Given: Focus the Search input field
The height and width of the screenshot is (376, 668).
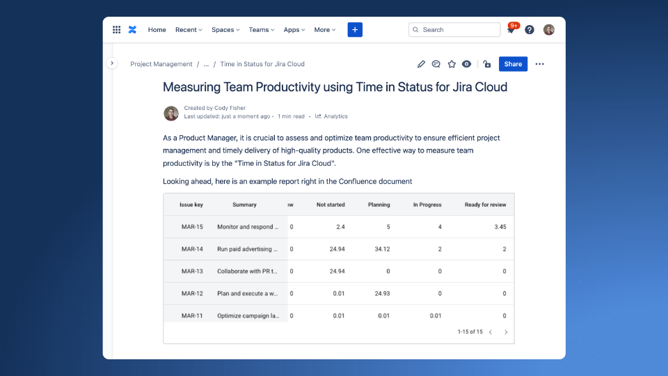Looking at the screenshot, I should pos(454,29).
